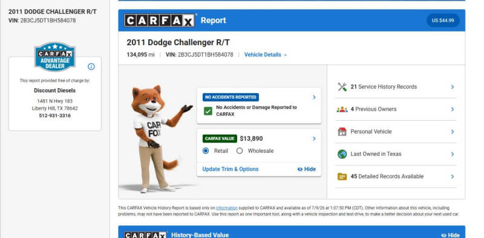This screenshot has width=484, height=238.
Task: Click the Detailed Records folder icon
Action: 342,176
